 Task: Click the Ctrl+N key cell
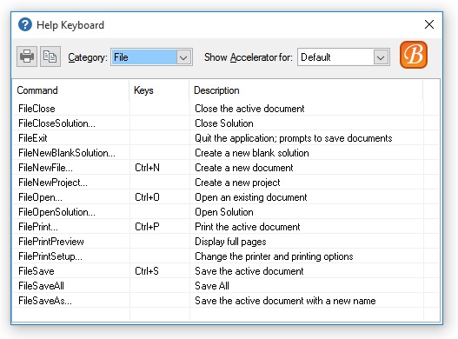147,168
